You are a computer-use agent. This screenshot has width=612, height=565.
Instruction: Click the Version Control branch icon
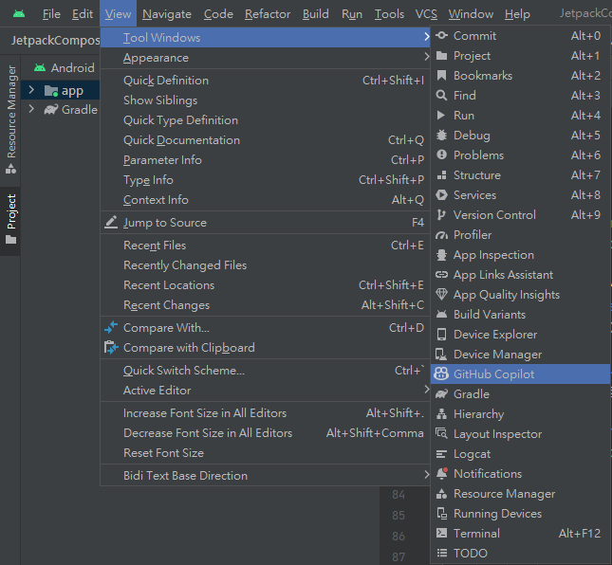441,215
